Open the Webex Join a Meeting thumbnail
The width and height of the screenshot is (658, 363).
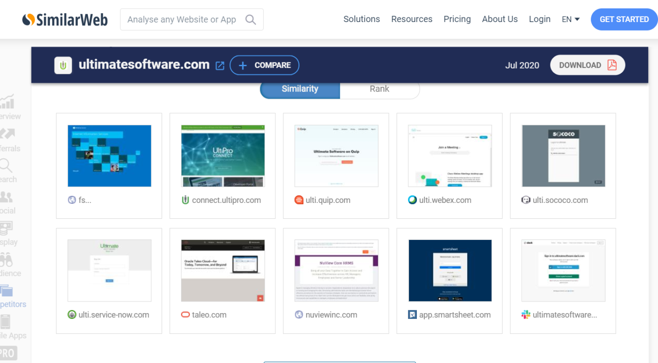click(450, 156)
